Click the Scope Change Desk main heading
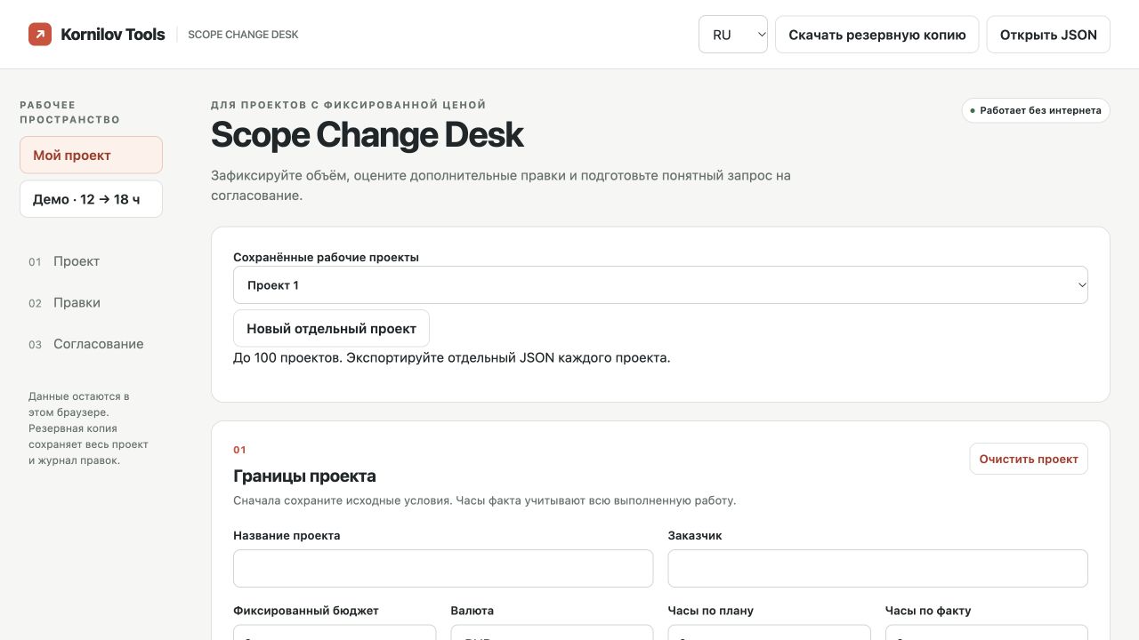Image resolution: width=1139 pixels, height=640 pixels. (x=367, y=135)
